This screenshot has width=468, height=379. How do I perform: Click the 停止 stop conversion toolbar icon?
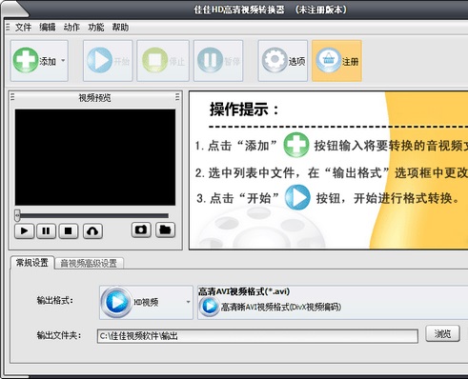click(x=154, y=60)
